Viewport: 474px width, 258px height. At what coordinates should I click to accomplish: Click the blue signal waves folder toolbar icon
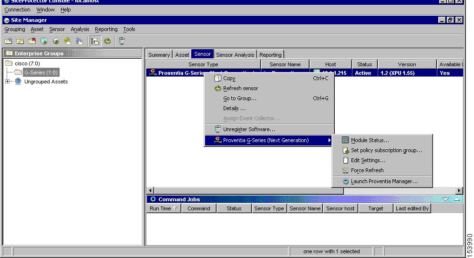(x=80, y=41)
